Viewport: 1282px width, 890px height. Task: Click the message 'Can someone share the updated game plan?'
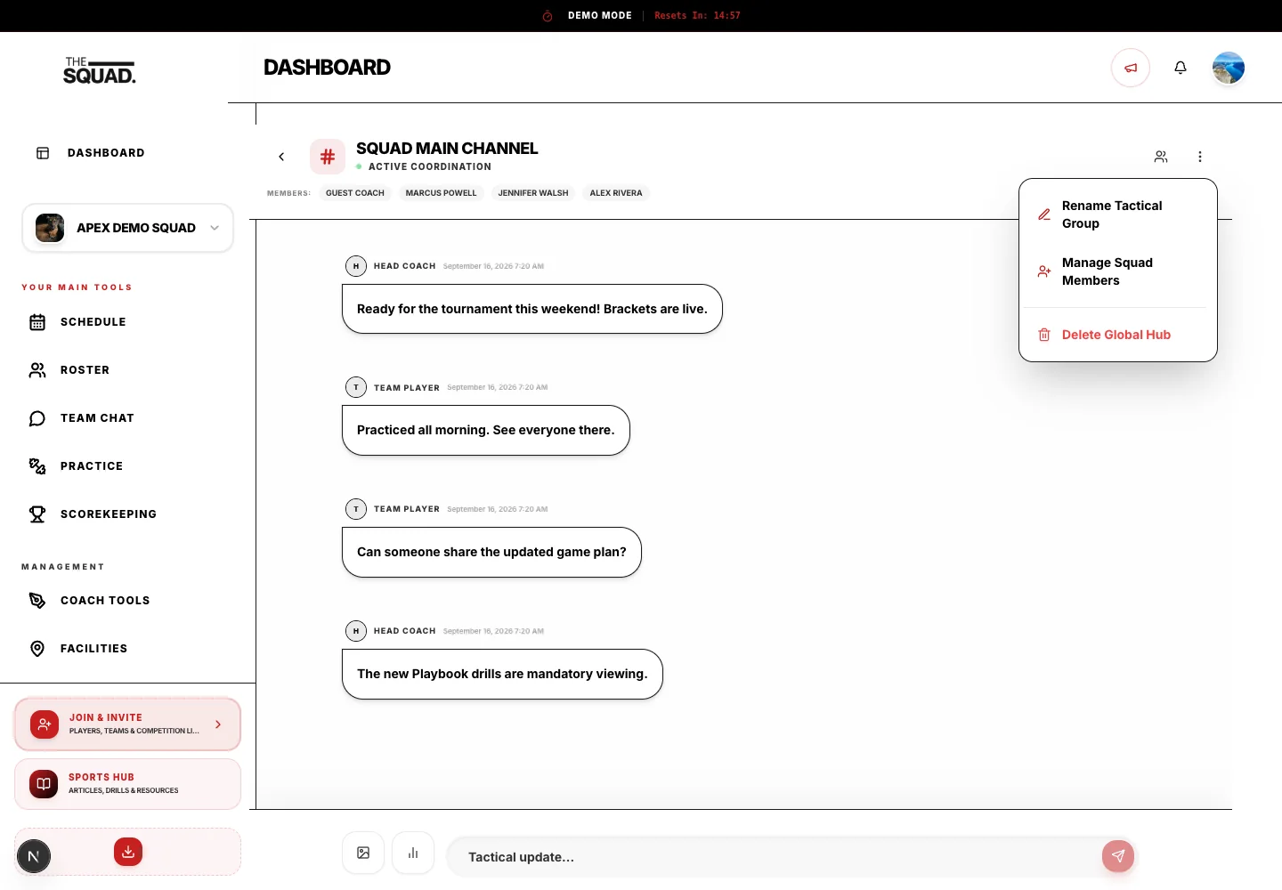(491, 552)
